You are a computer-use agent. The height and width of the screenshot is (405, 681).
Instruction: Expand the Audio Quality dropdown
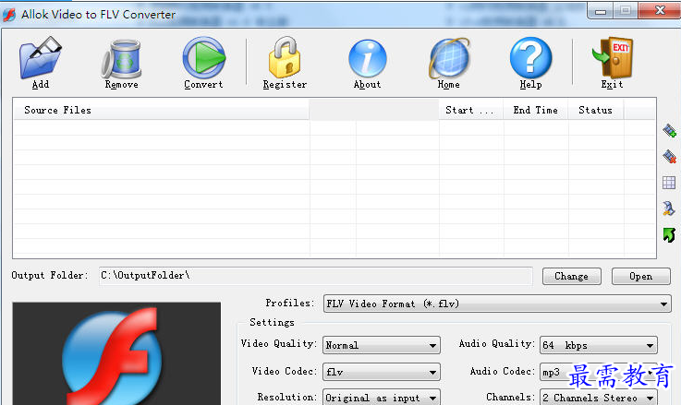[599, 345]
